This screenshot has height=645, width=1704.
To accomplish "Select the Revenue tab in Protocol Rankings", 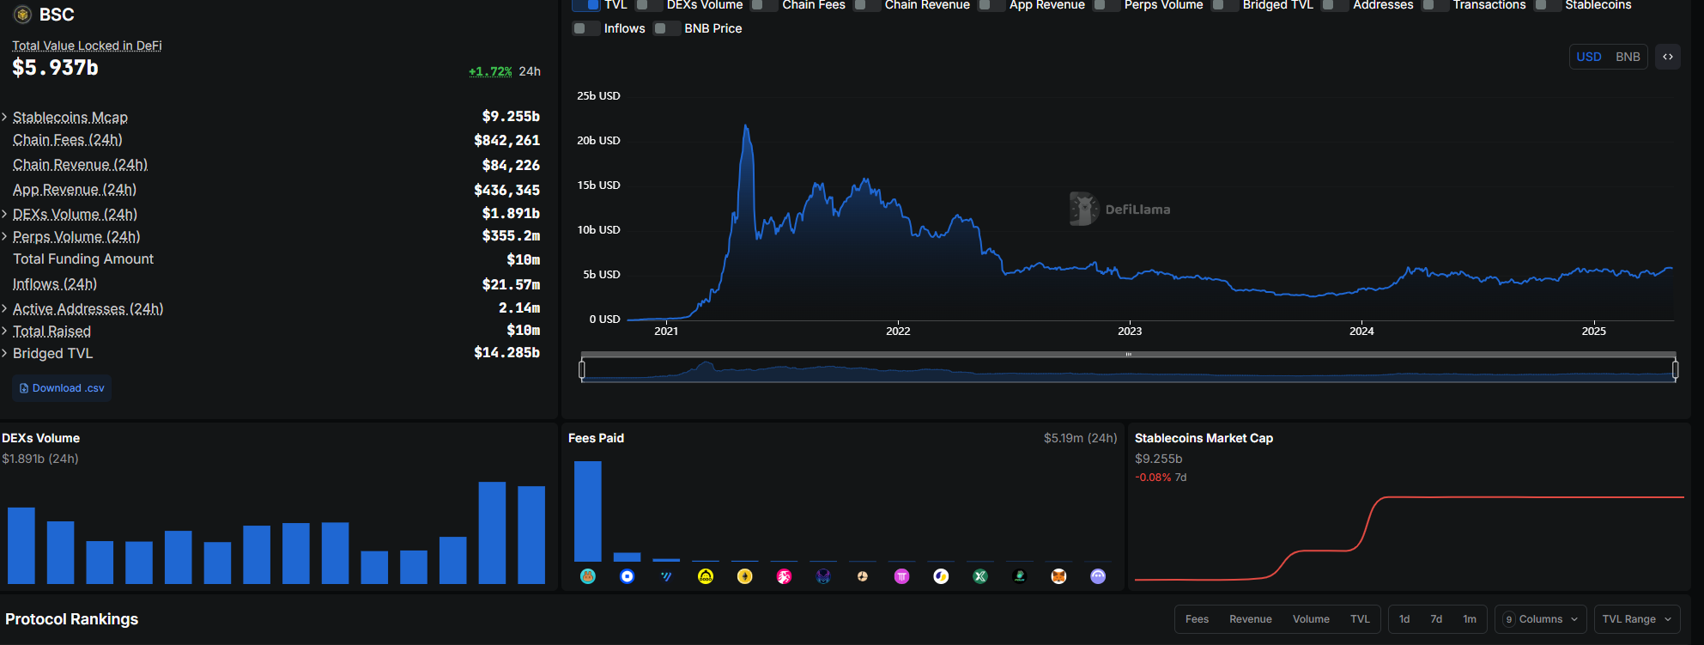I will click(x=1250, y=619).
